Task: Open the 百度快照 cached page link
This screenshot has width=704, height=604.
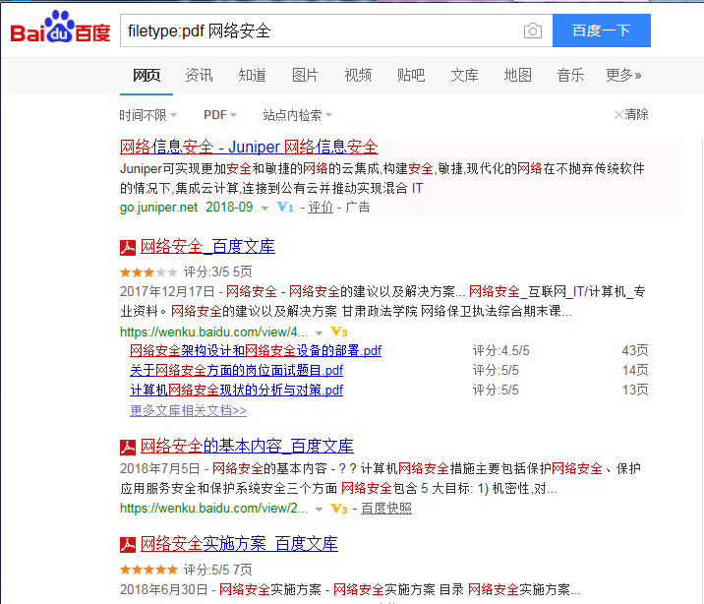Action: [386, 509]
